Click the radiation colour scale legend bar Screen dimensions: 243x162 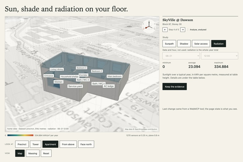20,135
